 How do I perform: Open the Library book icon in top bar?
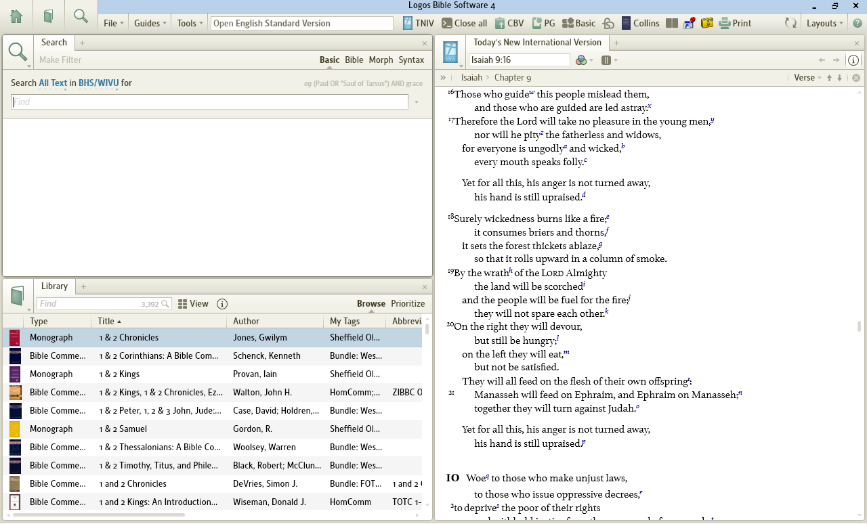click(x=48, y=16)
